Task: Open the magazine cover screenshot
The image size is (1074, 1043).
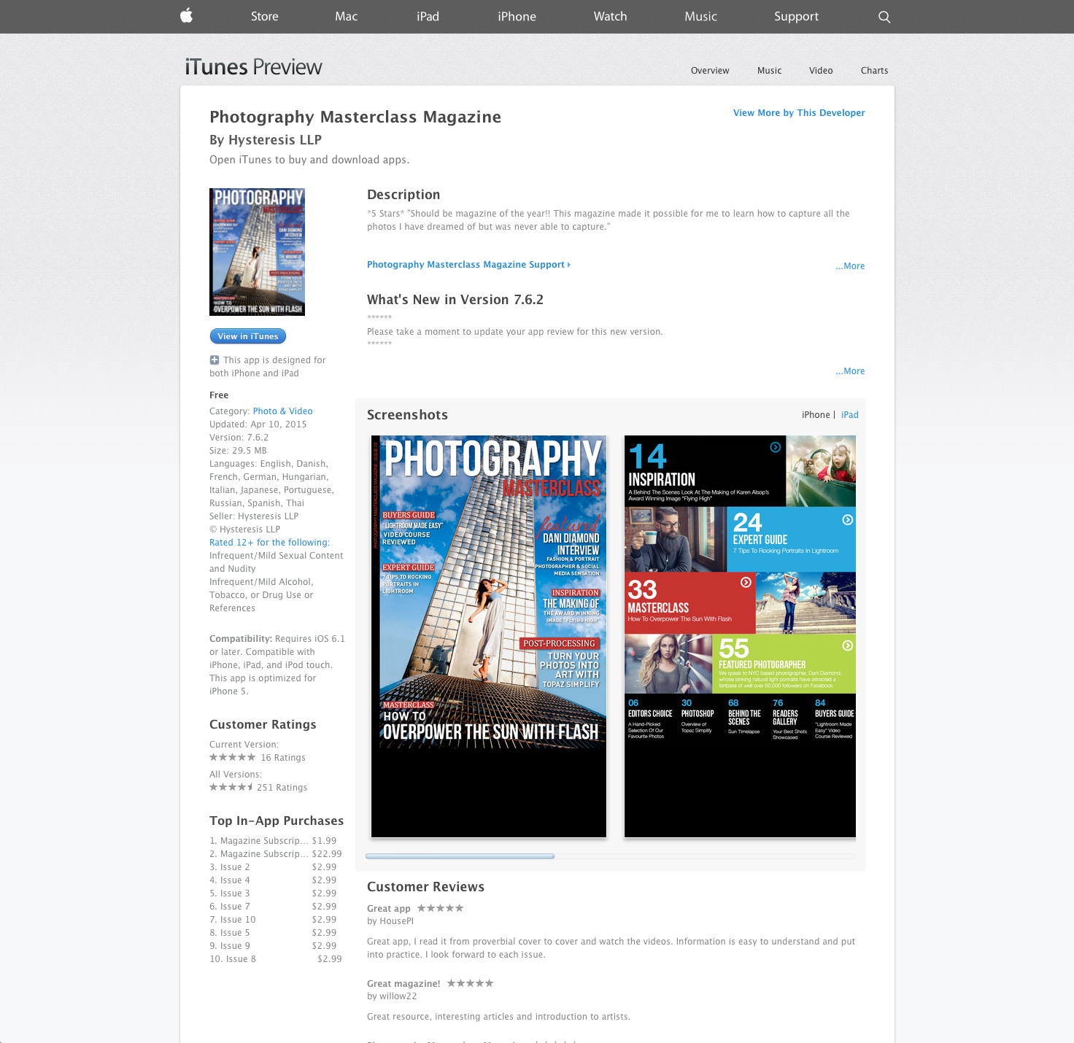Action: click(x=489, y=637)
